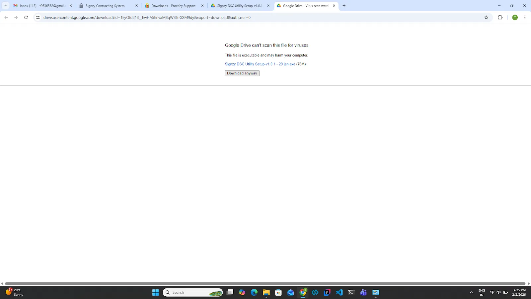The width and height of the screenshot is (531, 299).
Task: Click the scrollbar left arrow
Action: (x=2, y=284)
